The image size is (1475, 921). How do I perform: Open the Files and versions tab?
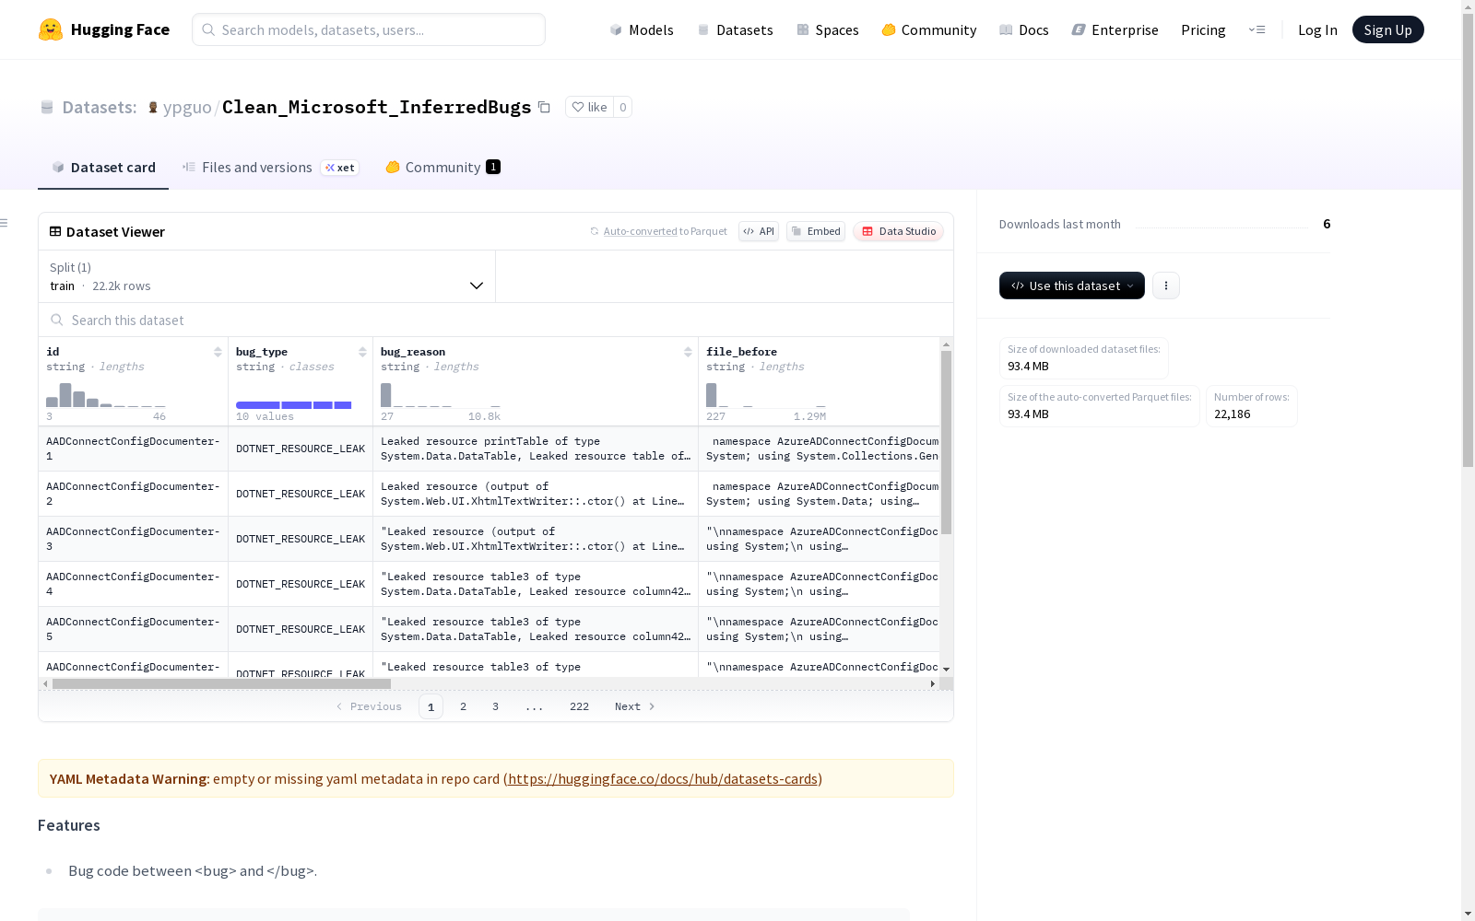pos(270,167)
